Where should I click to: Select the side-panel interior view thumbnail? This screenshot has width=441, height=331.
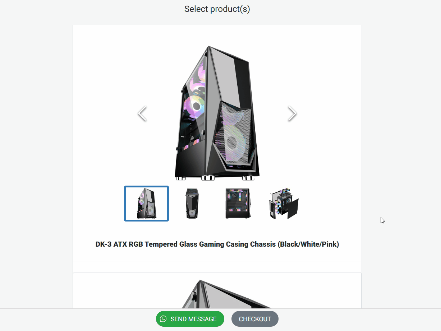click(x=238, y=204)
